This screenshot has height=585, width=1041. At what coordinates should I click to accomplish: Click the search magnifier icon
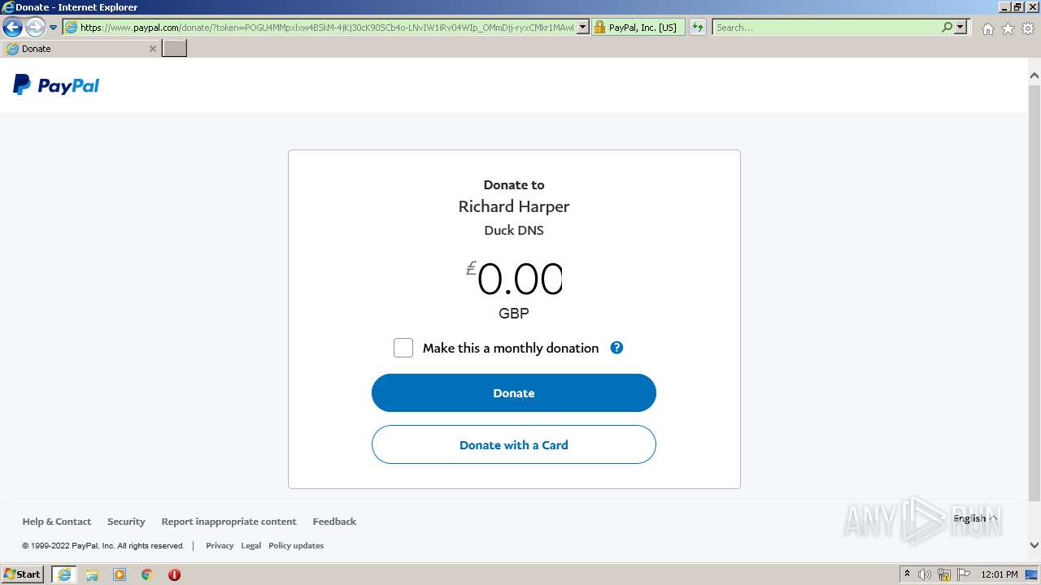pos(947,27)
